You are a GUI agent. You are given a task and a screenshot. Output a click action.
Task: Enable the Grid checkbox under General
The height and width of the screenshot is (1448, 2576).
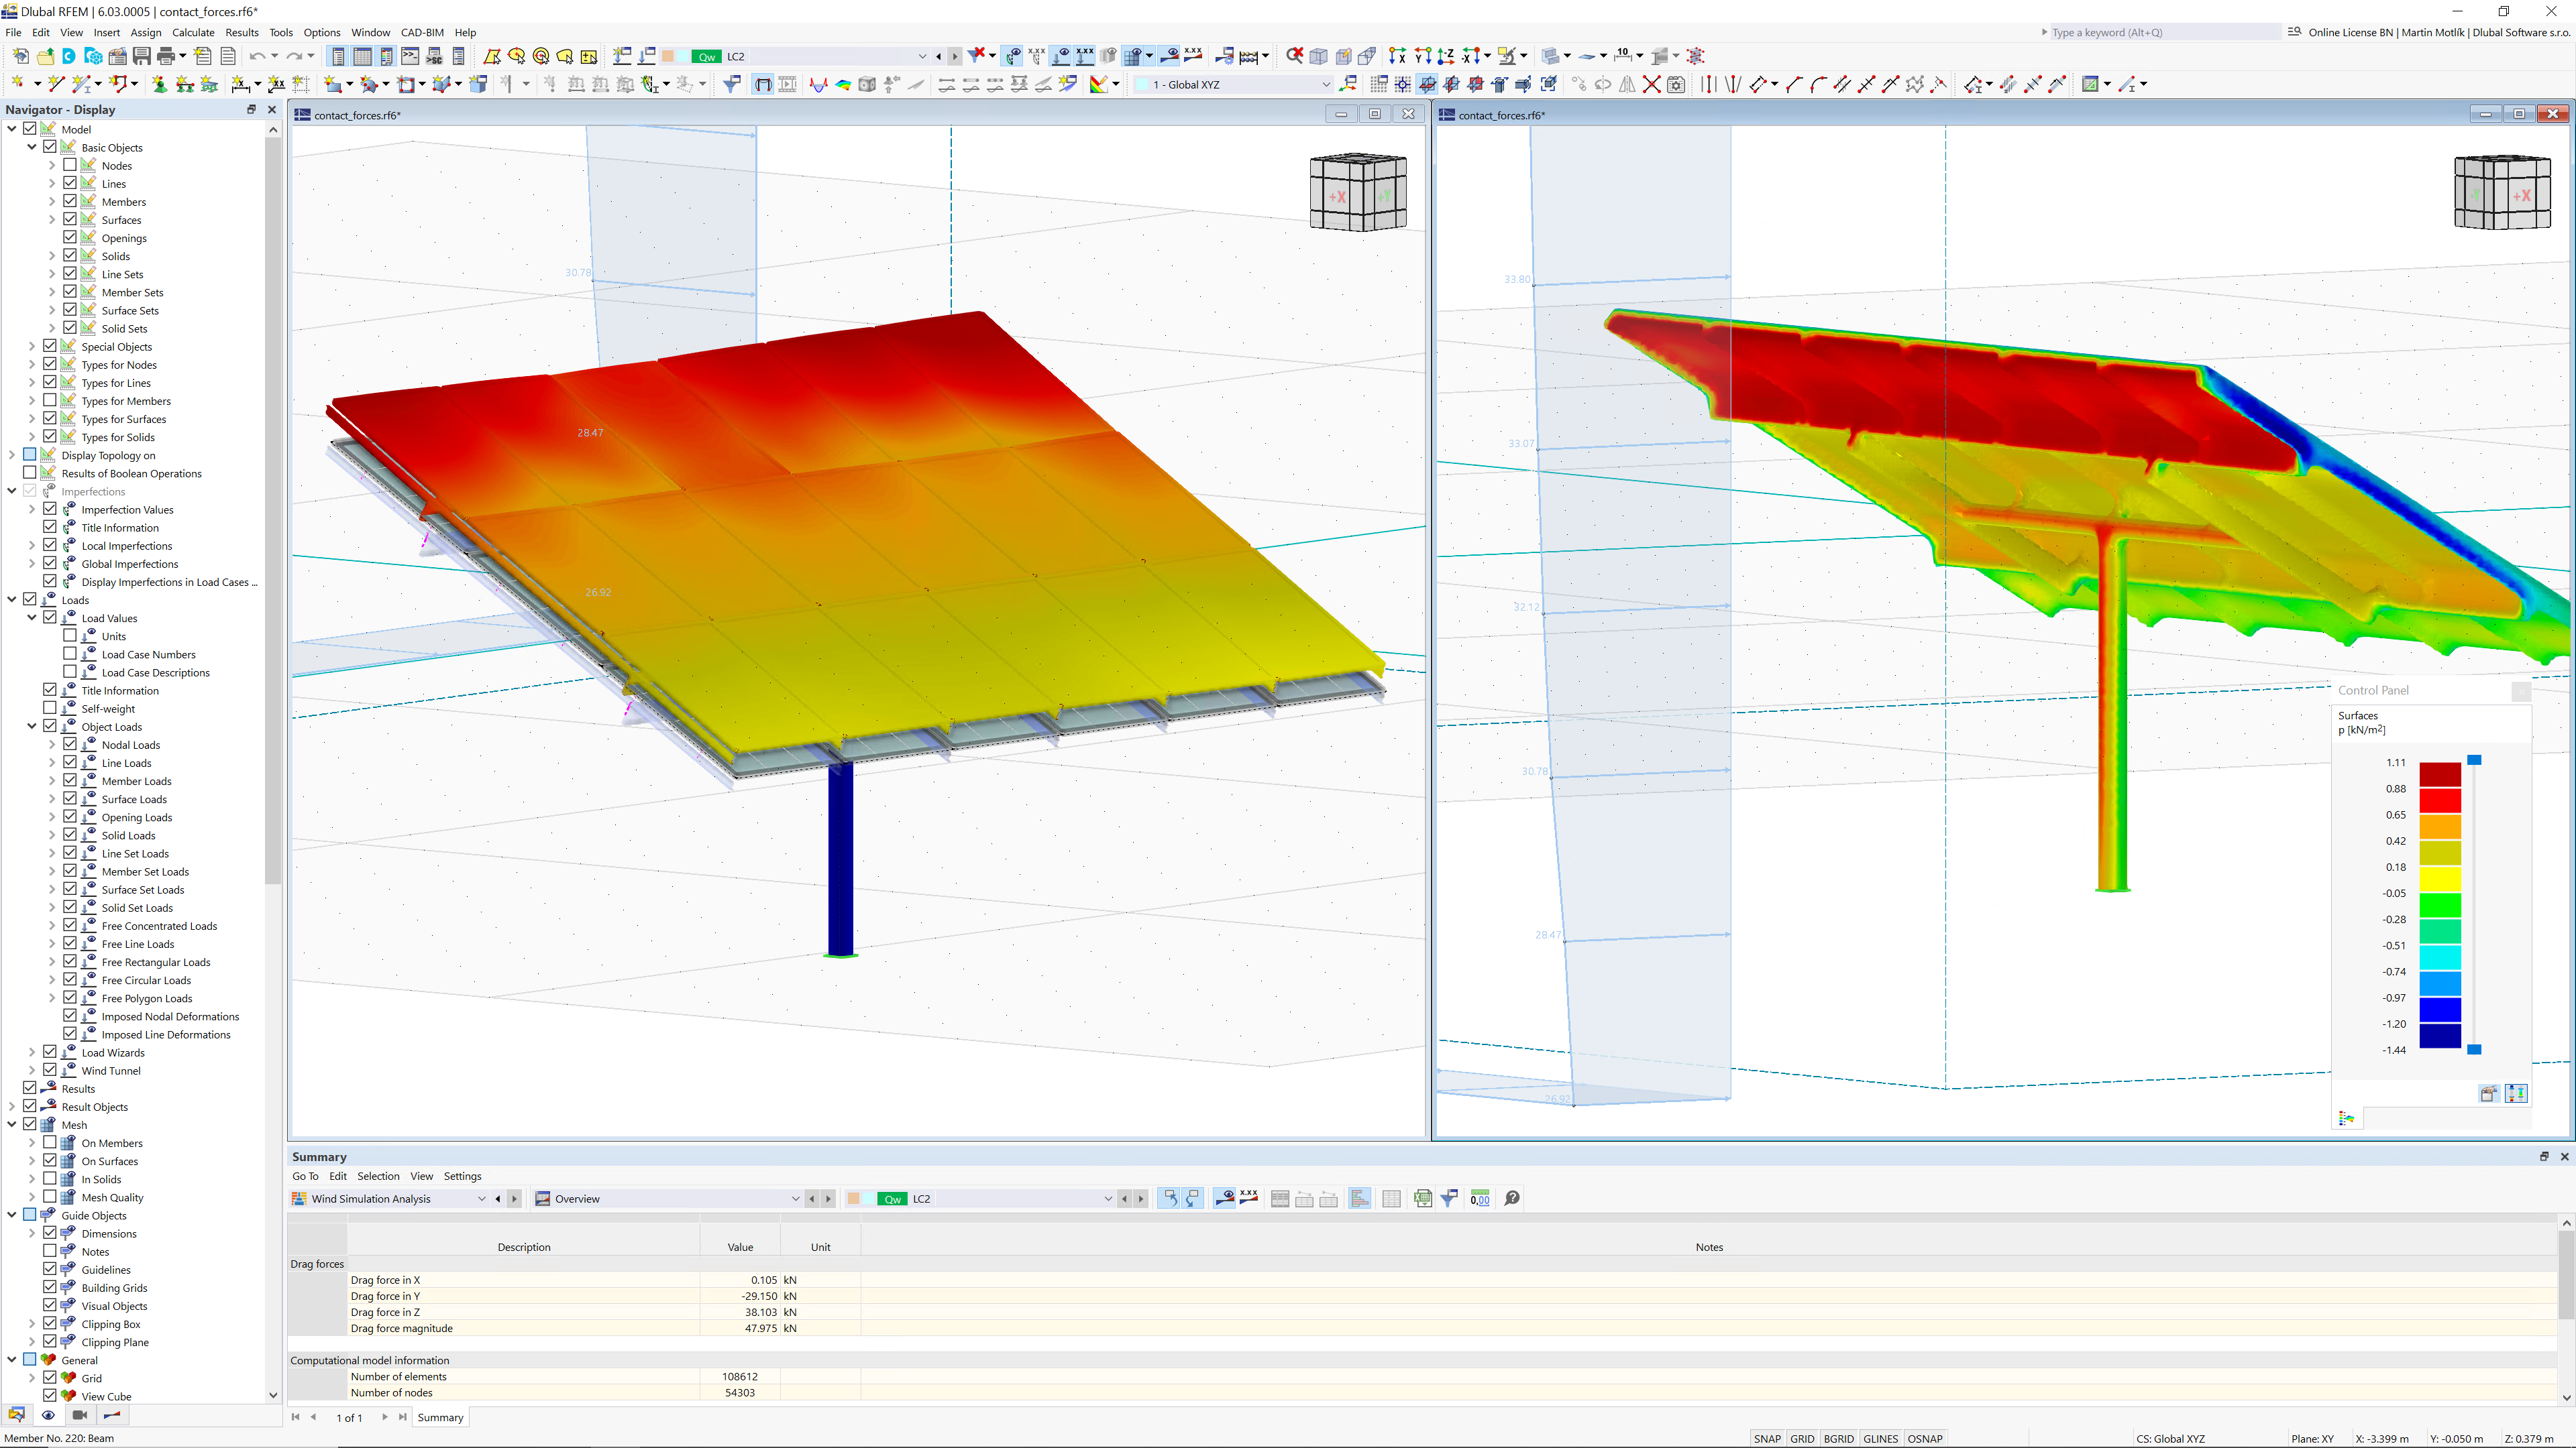tap(50, 1378)
